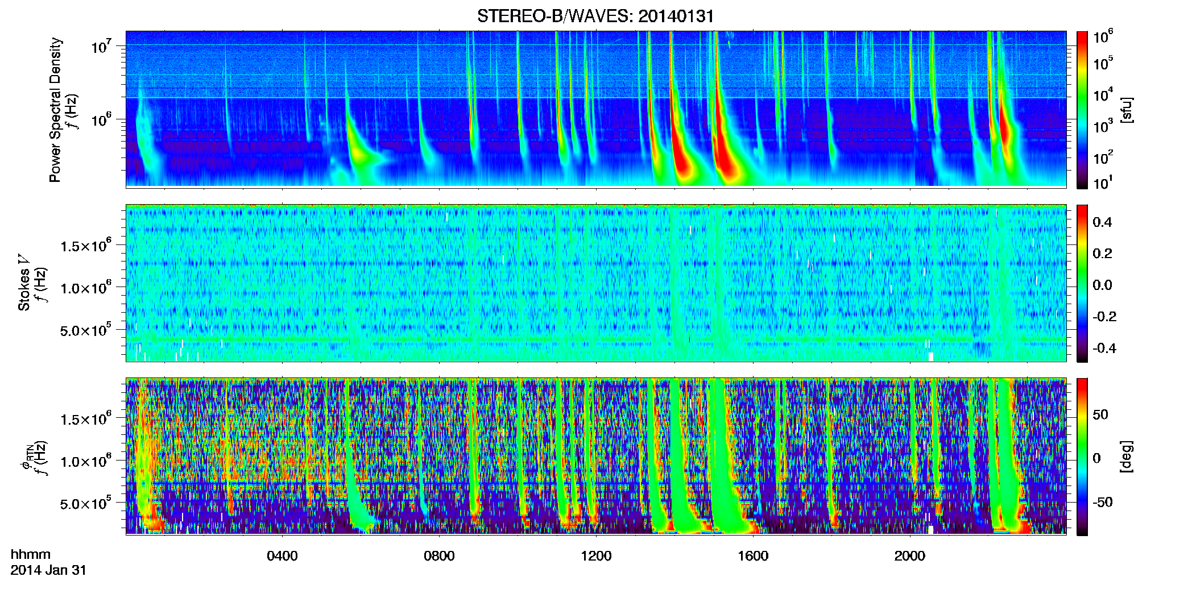The width and height of the screenshot is (1192, 614).
Task: Click the -0.4 value on Stokes colorbar
Action: [x=1104, y=348]
